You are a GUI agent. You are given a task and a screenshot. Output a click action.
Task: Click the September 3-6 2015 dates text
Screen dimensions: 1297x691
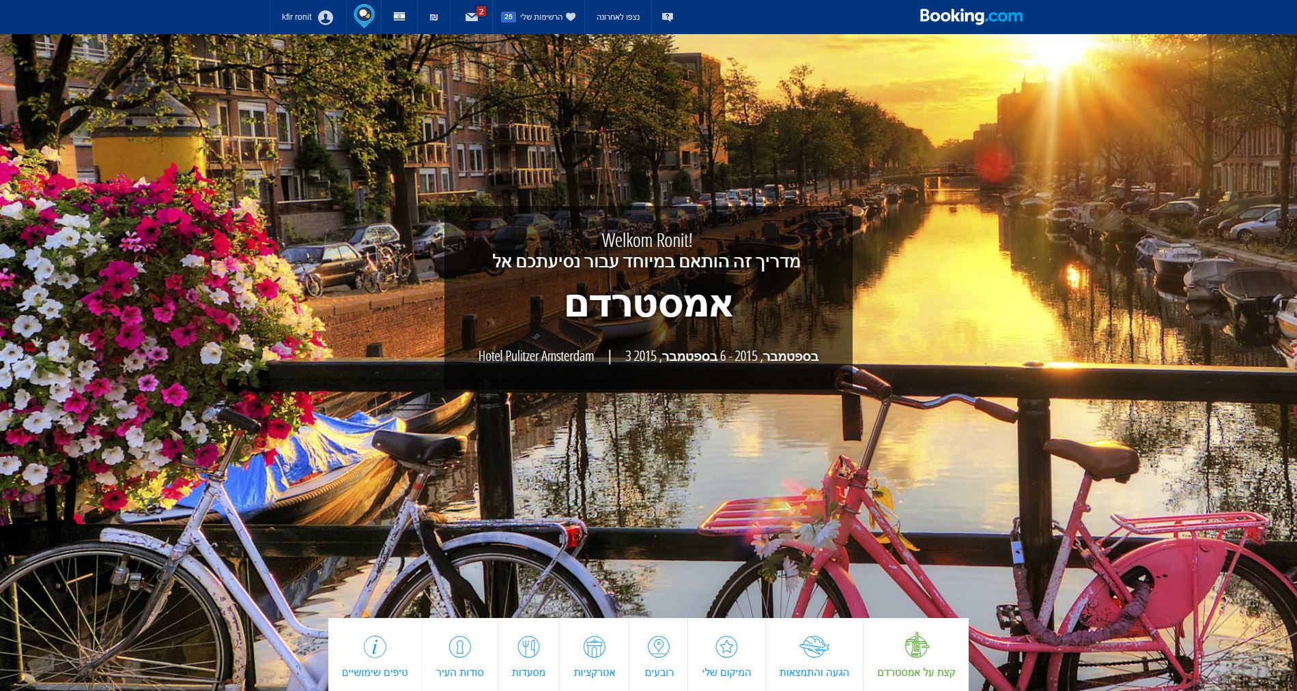722,356
